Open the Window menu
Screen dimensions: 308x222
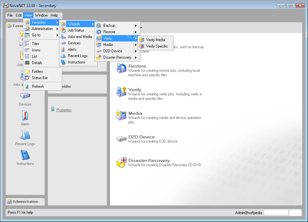[x=41, y=15]
